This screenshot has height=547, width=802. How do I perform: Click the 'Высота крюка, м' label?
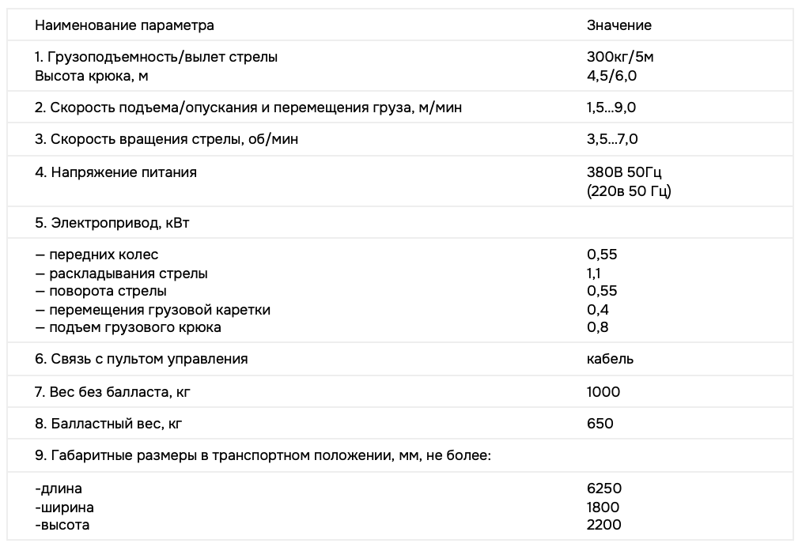click(x=92, y=77)
